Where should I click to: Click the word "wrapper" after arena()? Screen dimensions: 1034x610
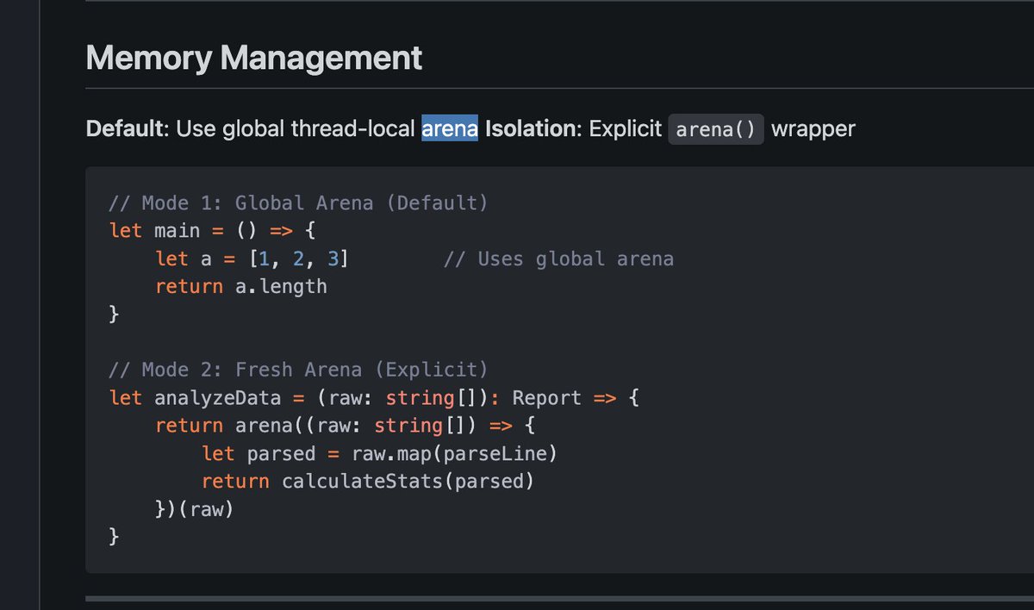tap(813, 129)
